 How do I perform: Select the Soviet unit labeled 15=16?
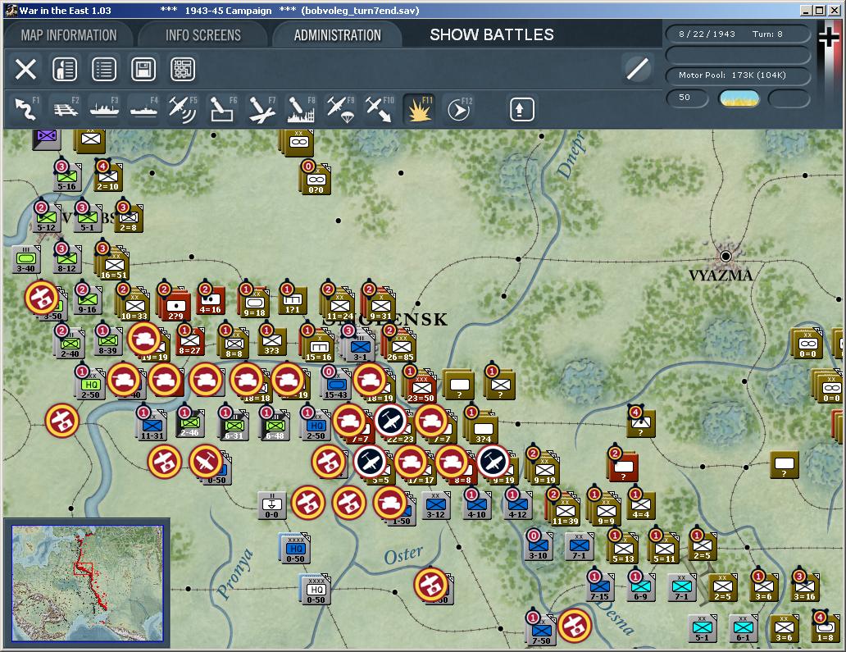tap(318, 348)
